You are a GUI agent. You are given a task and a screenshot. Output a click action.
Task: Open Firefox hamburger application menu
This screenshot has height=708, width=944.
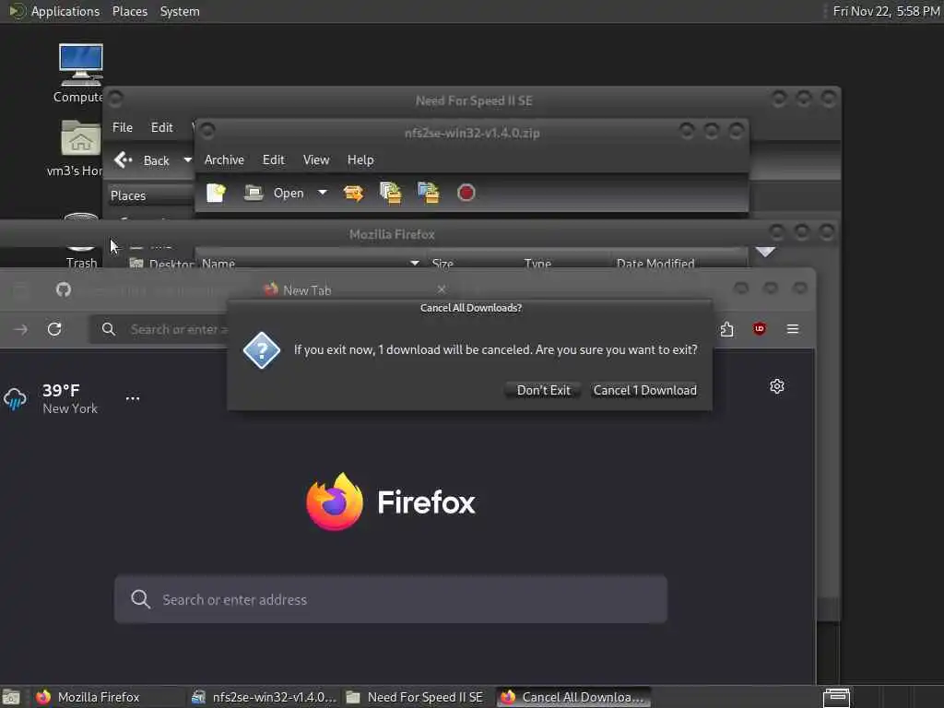793,329
